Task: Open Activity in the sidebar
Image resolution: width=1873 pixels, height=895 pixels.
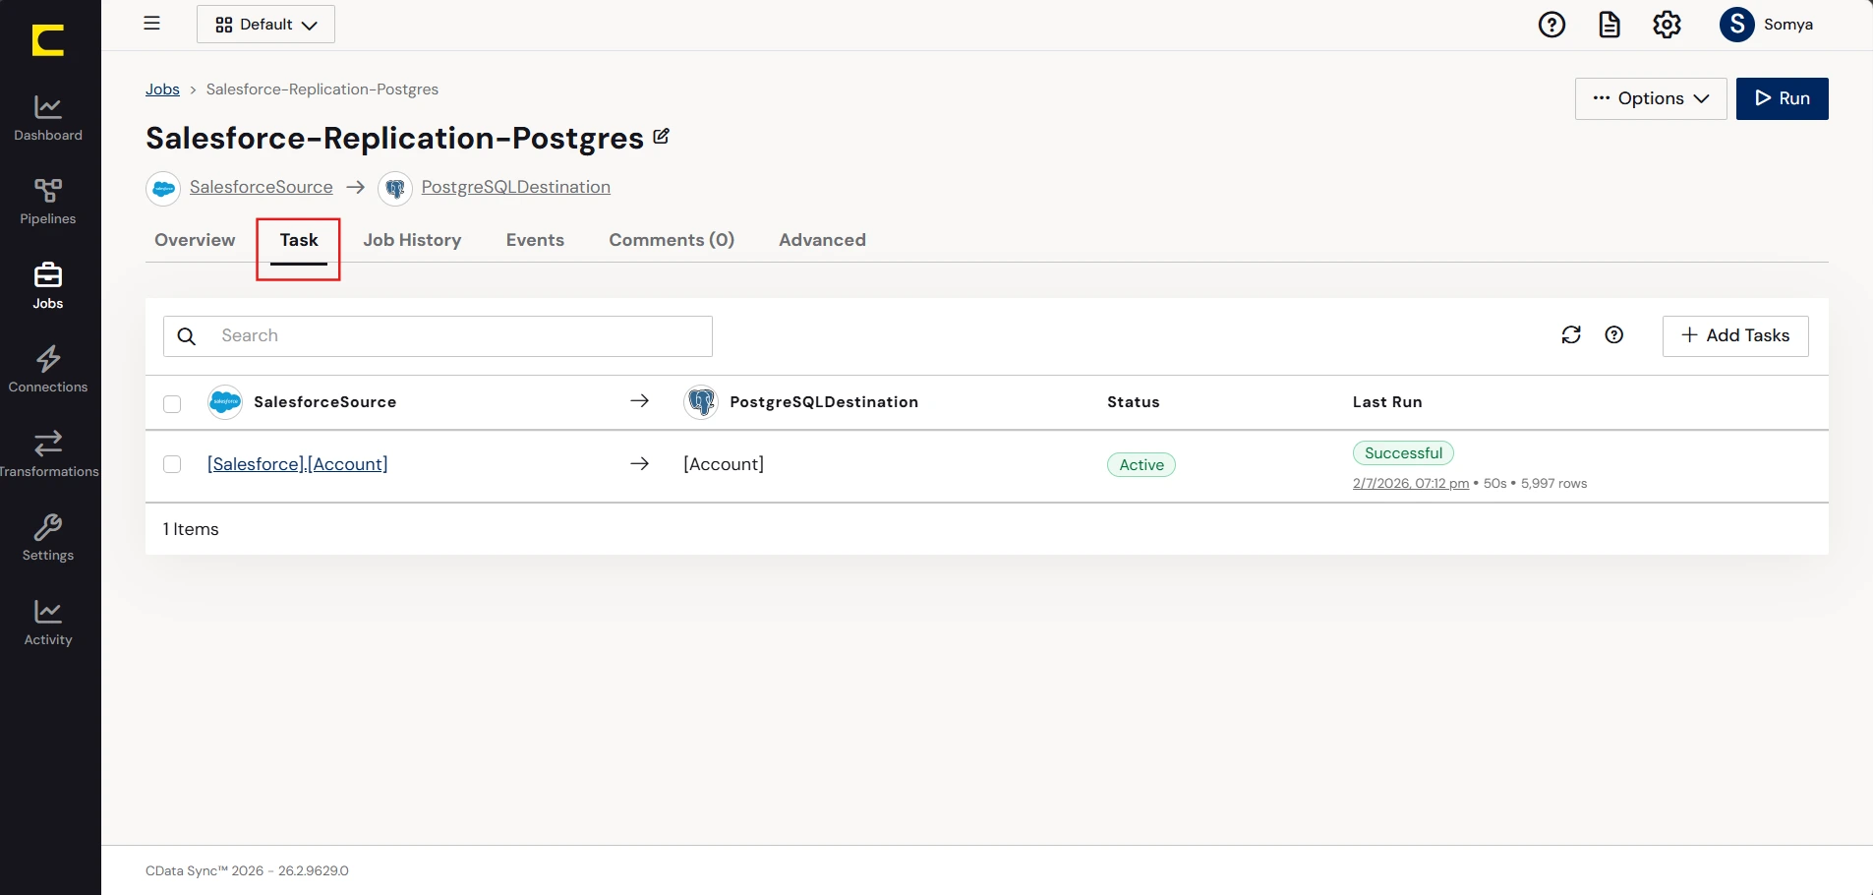Action: point(48,623)
